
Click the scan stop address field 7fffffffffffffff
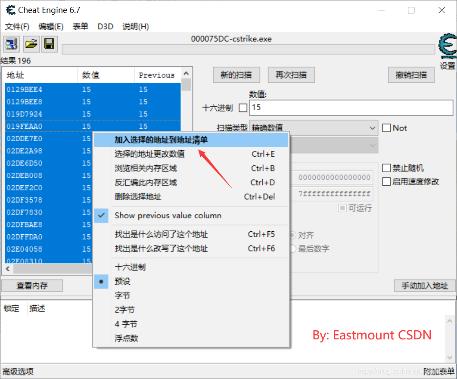coord(332,194)
